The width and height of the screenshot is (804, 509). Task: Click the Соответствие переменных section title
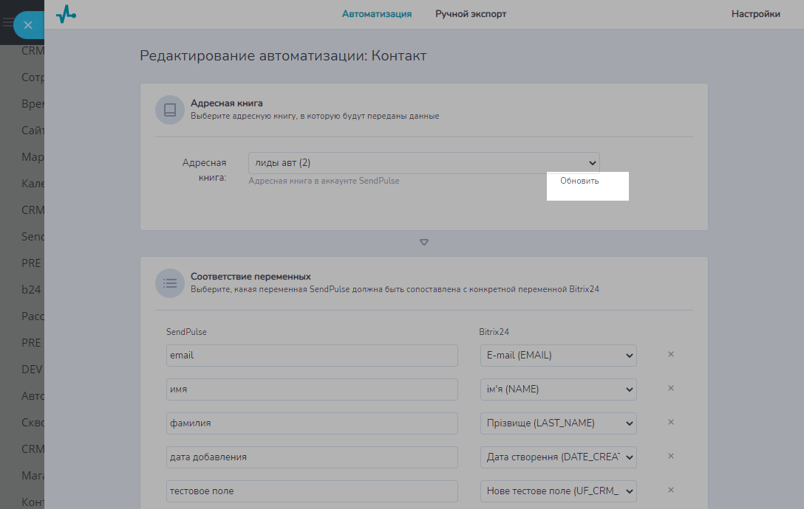251,277
